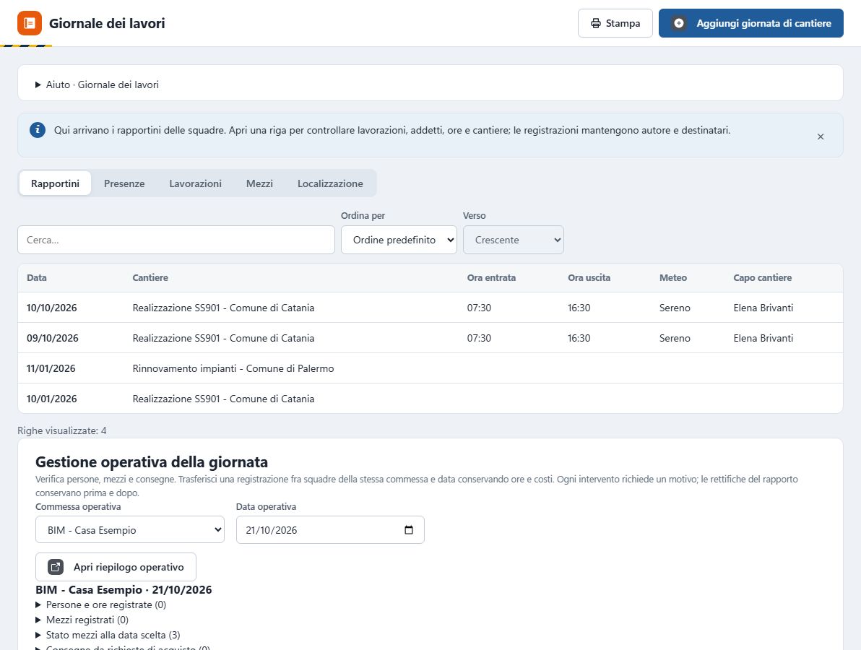This screenshot has height=650, width=861.
Task: Click the Cantiere column header
Action: pos(150,278)
